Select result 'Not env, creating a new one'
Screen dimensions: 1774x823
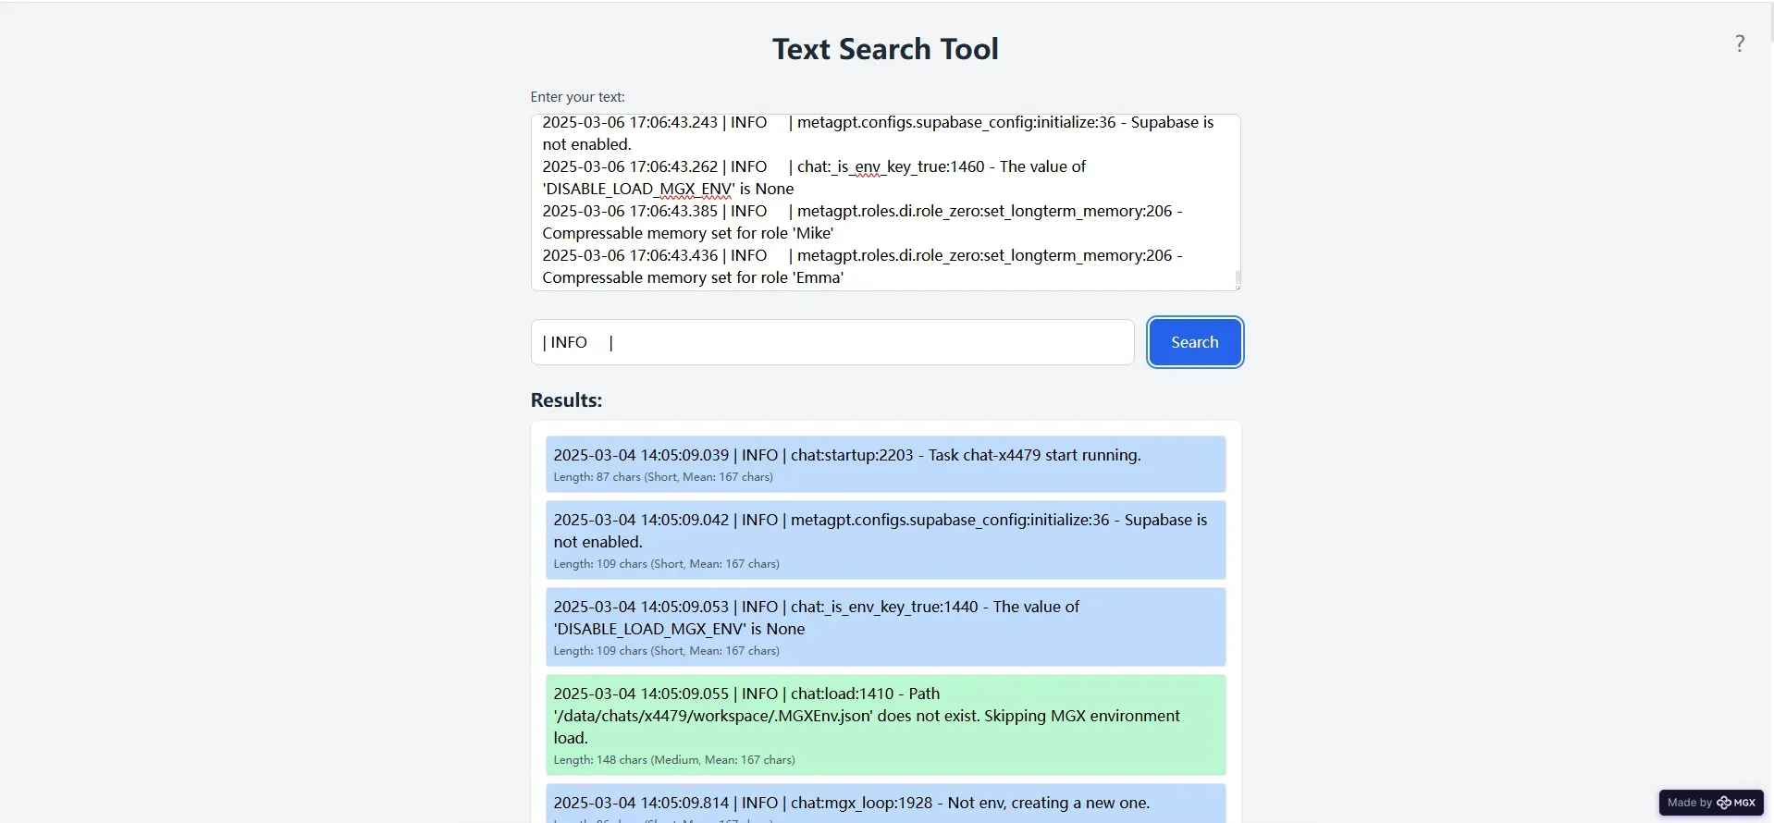885,803
